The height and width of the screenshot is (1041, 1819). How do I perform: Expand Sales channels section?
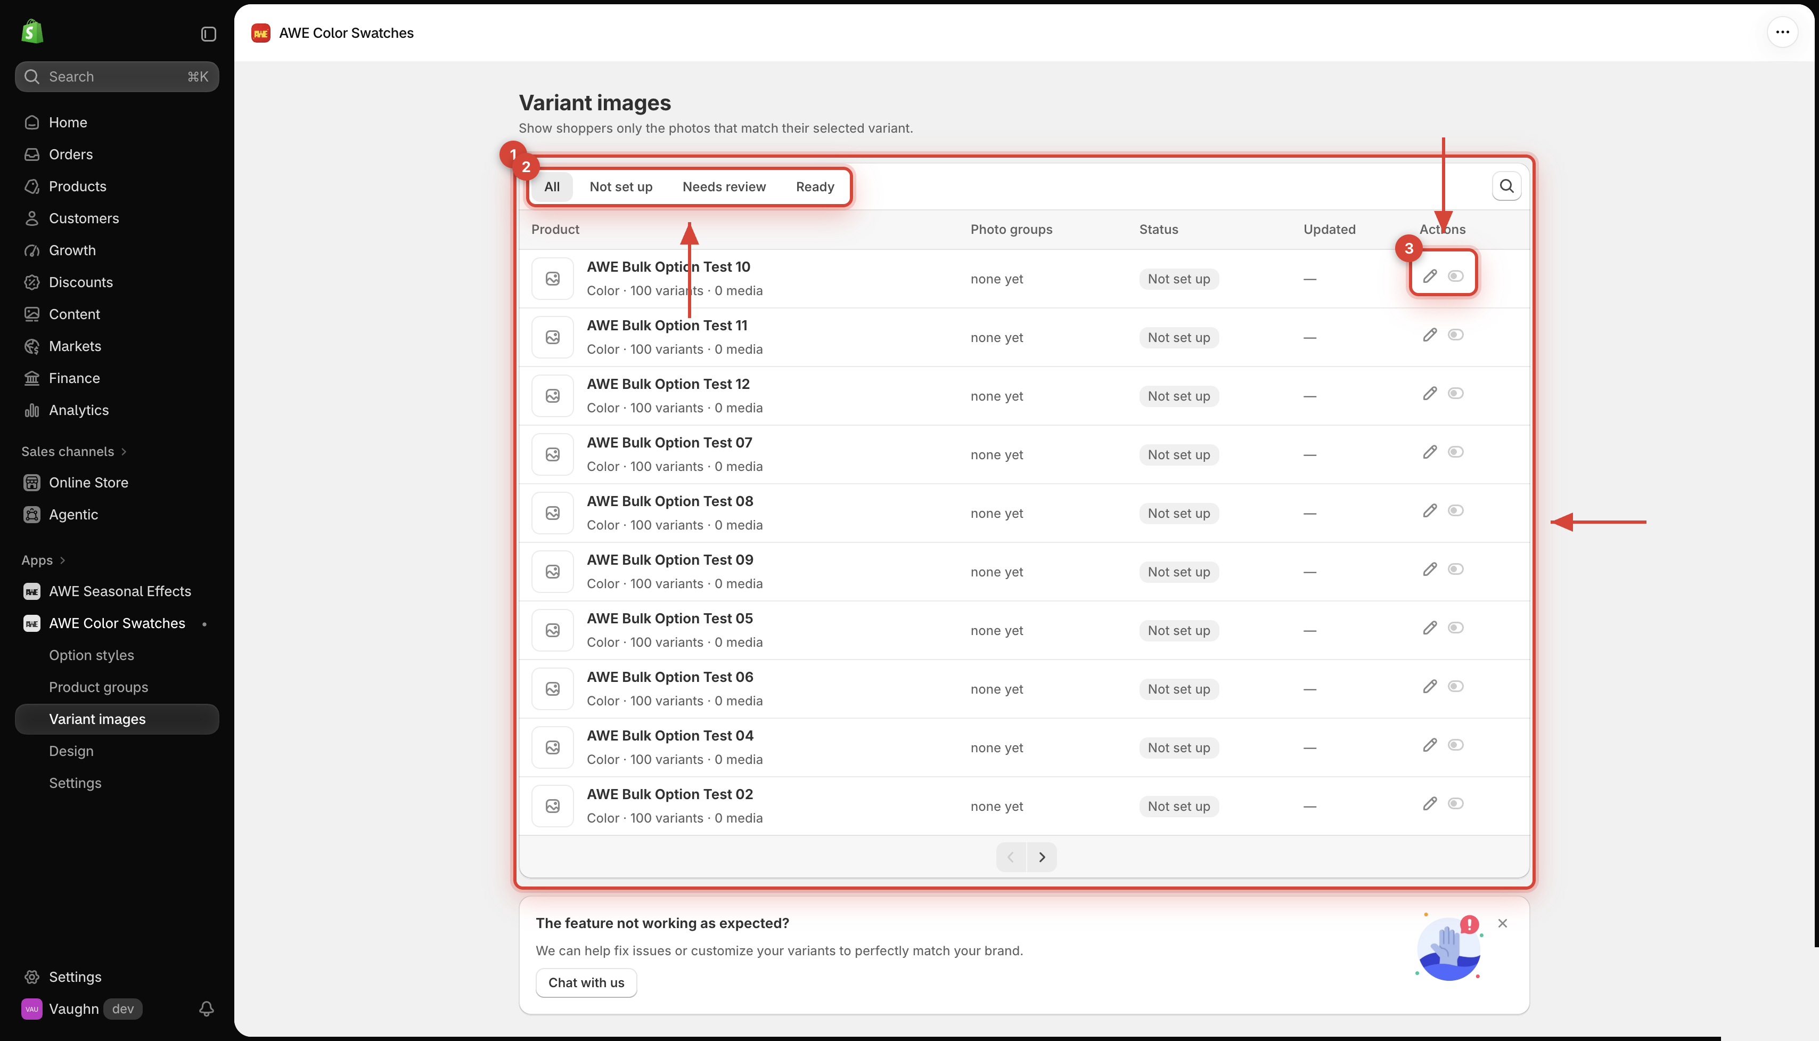click(73, 451)
